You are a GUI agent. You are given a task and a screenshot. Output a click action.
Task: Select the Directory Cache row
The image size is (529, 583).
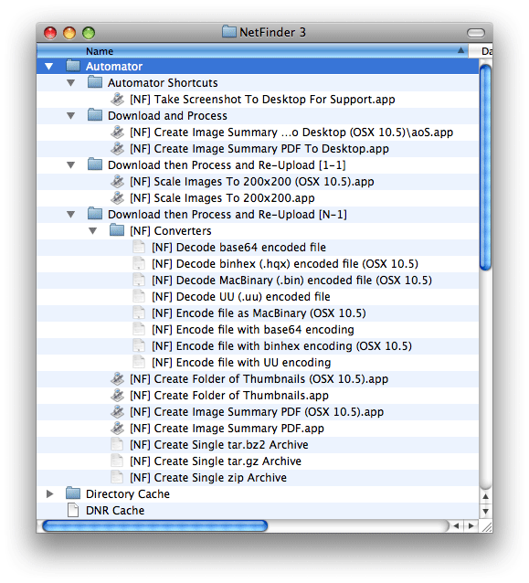point(258,493)
